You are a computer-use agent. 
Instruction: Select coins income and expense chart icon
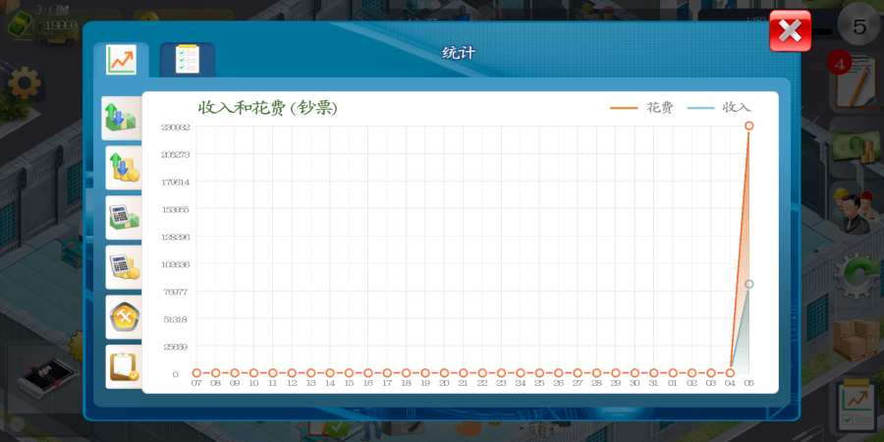click(x=124, y=167)
